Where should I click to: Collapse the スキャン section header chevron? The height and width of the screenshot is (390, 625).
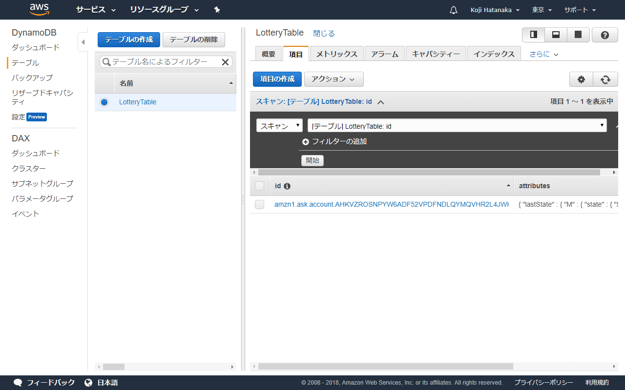(x=381, y=102)
